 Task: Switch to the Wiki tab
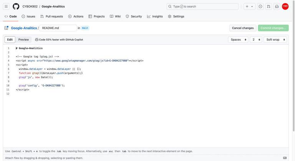tap(115, 17)
